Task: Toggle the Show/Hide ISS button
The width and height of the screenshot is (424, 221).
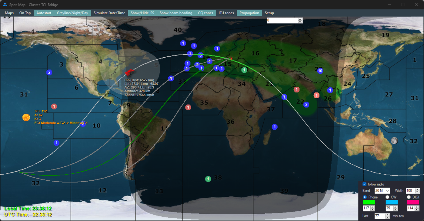Action: click(142, 13)
